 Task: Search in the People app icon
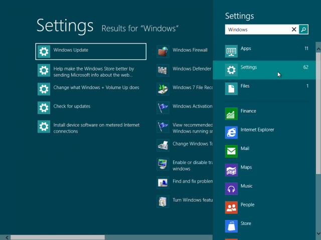(231, 207)
